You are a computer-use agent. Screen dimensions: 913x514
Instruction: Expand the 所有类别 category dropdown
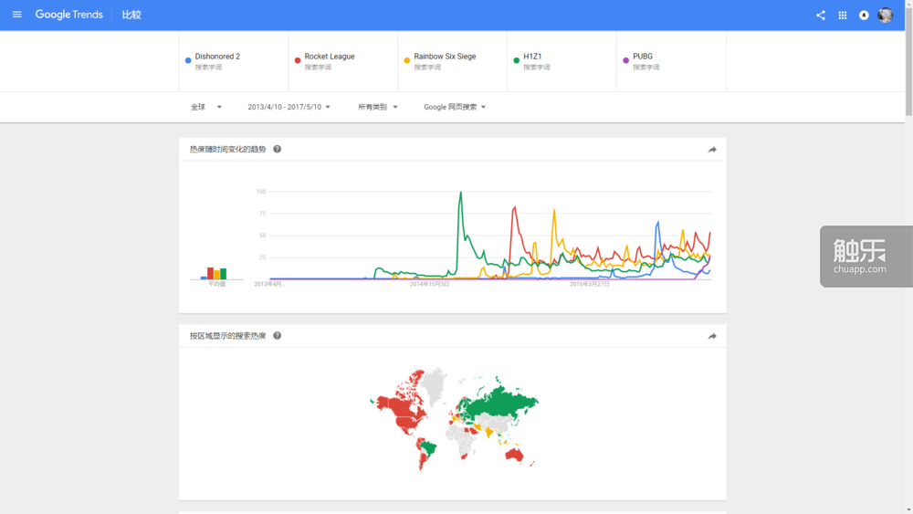tap(377, 107)
